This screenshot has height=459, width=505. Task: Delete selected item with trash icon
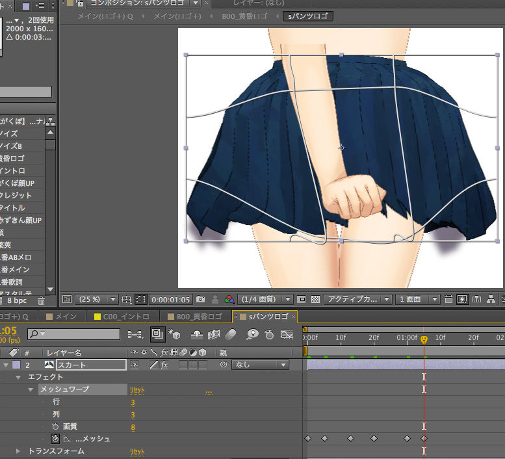tap(41, 301)
